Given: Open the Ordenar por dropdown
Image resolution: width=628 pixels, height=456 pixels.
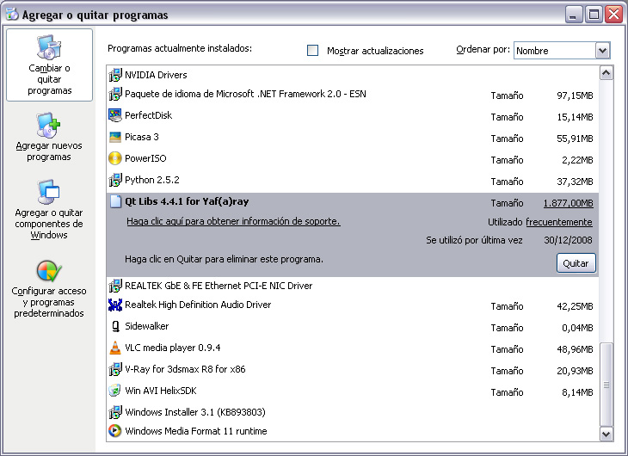Looking at the screenshot, I should 602,51.
